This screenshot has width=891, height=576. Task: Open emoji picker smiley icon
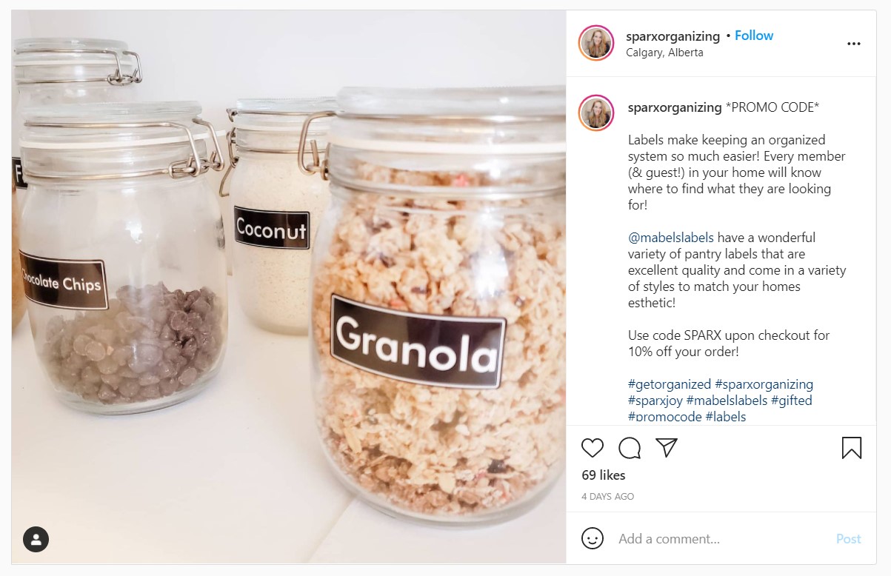click(x=593, y=538)
